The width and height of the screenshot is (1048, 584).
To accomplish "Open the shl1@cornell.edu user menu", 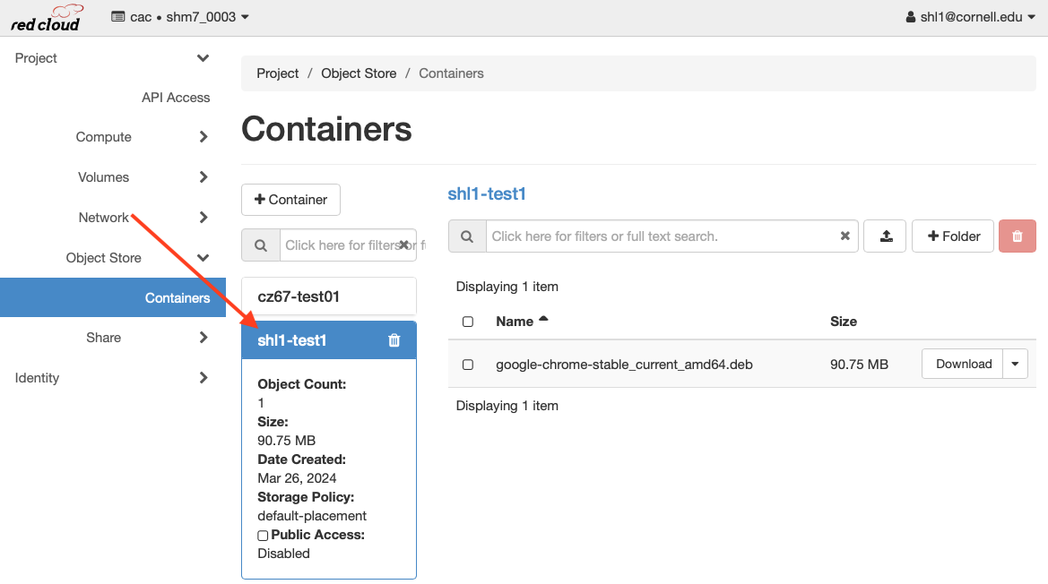I will coord(970,17).
